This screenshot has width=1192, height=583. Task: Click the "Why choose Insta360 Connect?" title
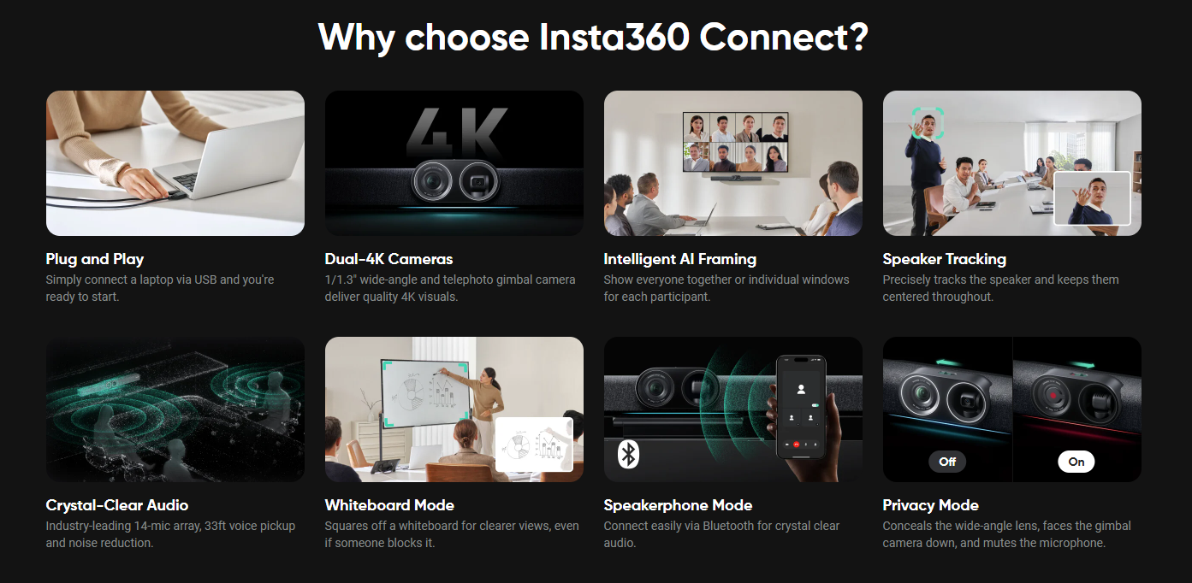pyautogui.click(x=594, y=37)
